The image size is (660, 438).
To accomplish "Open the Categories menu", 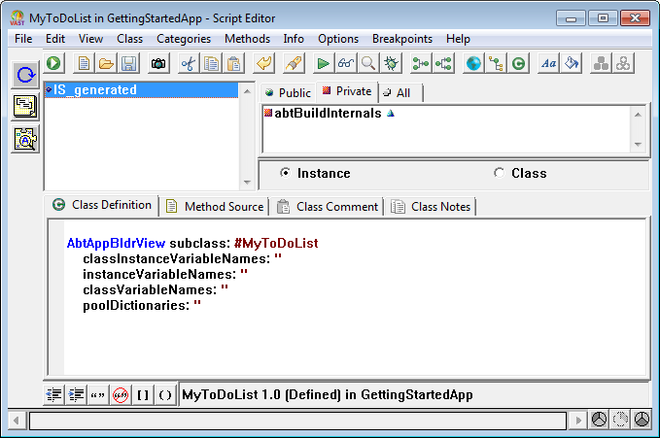I will tap(184, 39).
